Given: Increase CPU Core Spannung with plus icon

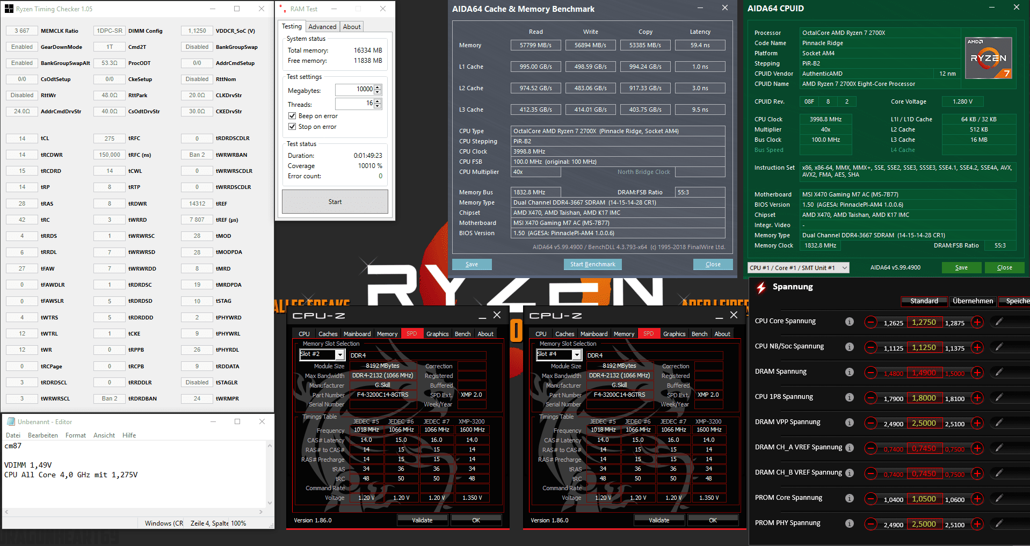Looking at the screenshot, I should click(x=977, y=322).
